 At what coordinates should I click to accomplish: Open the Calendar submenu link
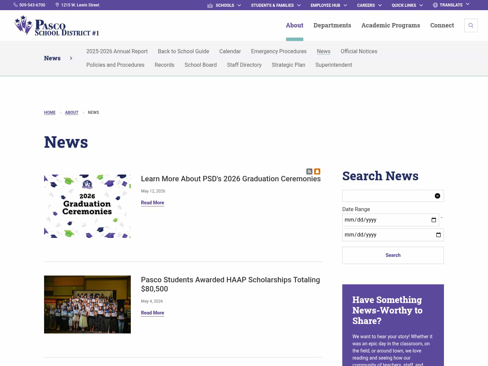(230, 51)
